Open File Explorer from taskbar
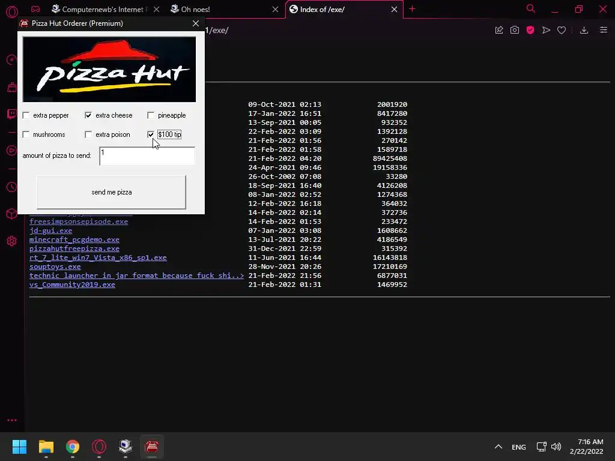Image resolution: width=615 pixels, height=461 pixels. click(x=46, y=447)
